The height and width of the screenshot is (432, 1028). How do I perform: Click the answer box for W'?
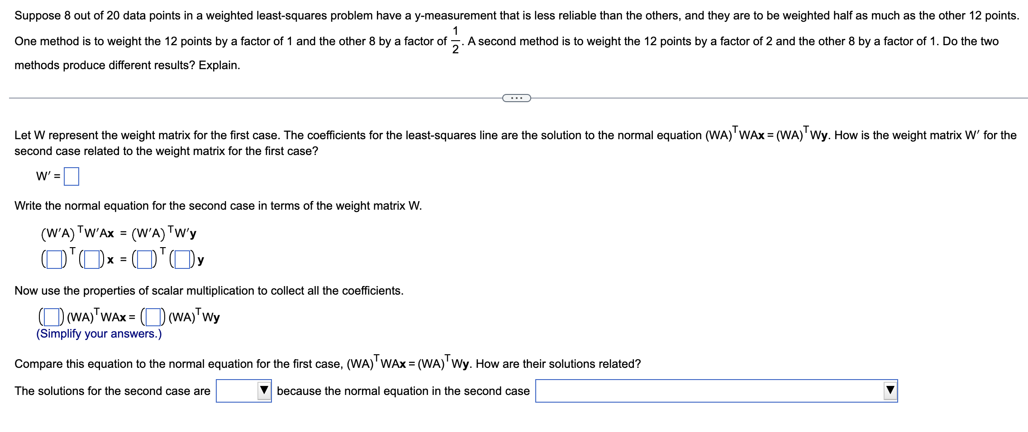[72, 176]
